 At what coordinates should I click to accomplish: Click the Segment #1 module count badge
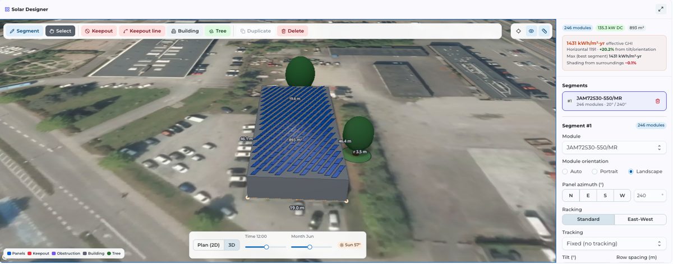651,125
